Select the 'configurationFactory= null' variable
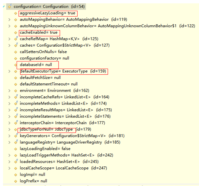Viewport: 199px width, 186px height. pos(44,58)
